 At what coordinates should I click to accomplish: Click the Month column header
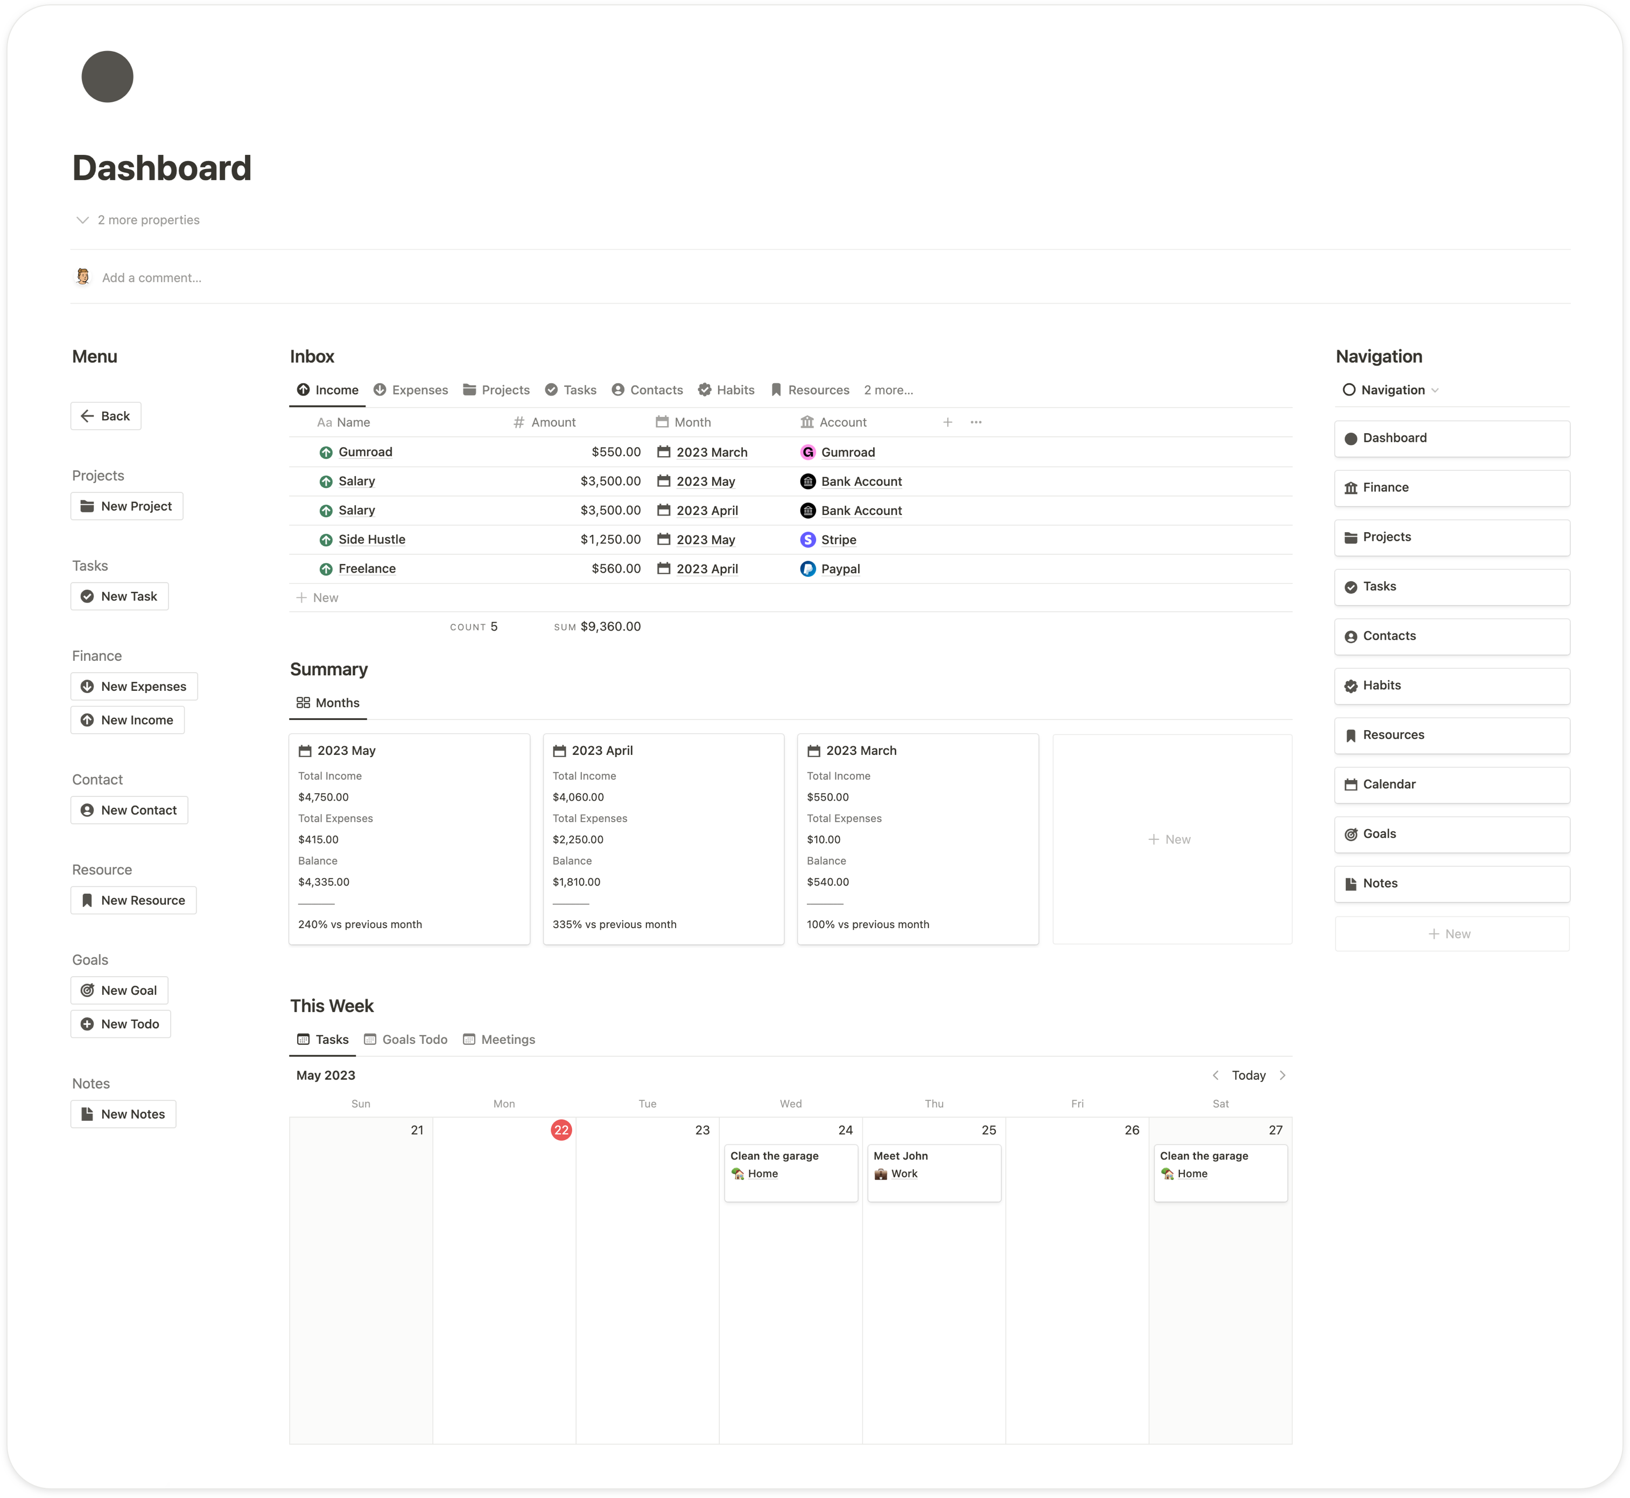[x=684, y=422]
